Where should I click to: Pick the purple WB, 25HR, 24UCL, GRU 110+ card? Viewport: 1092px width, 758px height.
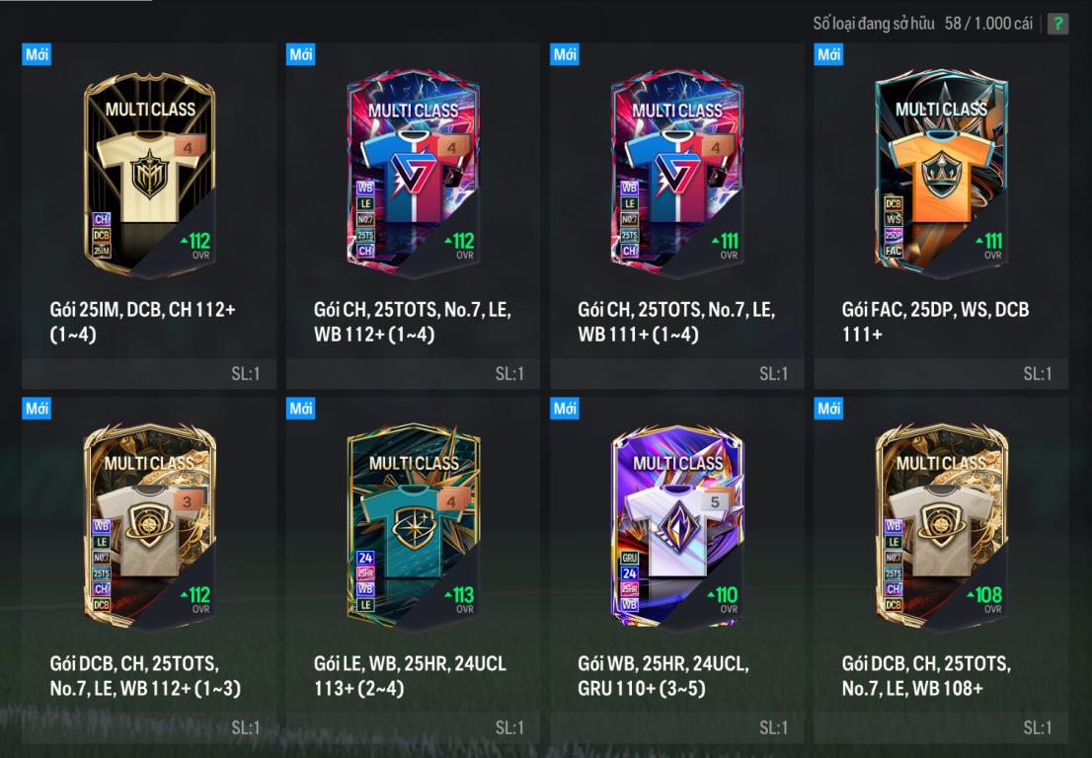(x=677, y=527)
